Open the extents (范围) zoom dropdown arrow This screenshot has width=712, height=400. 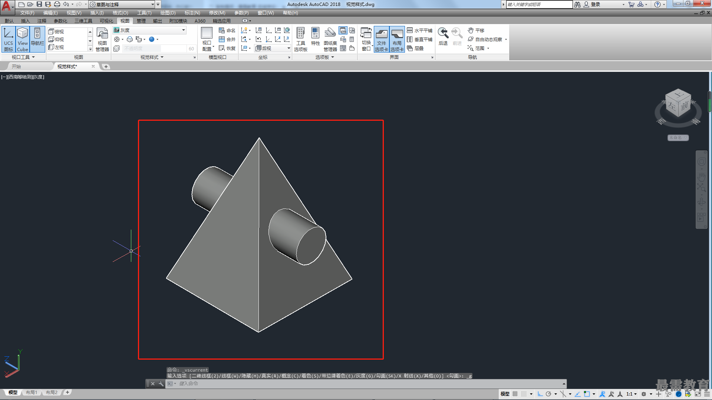click(488, 49)
